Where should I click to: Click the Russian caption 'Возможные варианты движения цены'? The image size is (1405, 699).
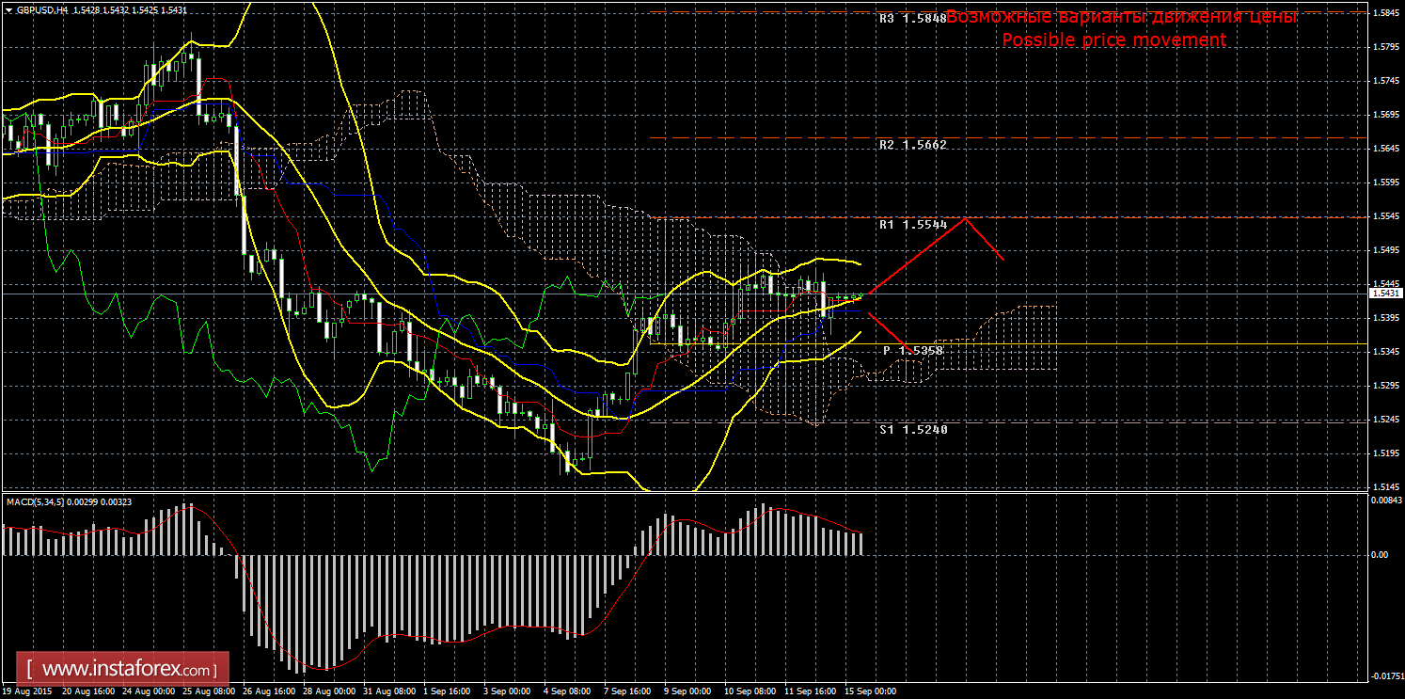pos(1121,17)
